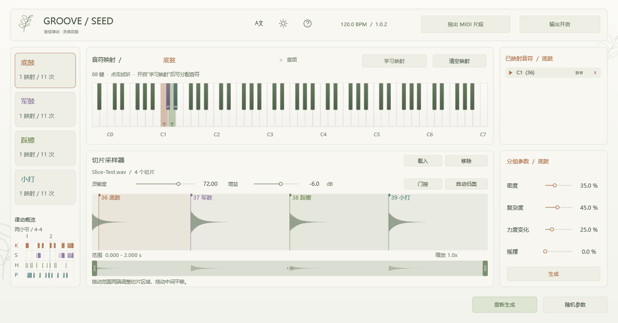
Task: Select the 小打 drum group card
Action: click(x=45, y=187)
